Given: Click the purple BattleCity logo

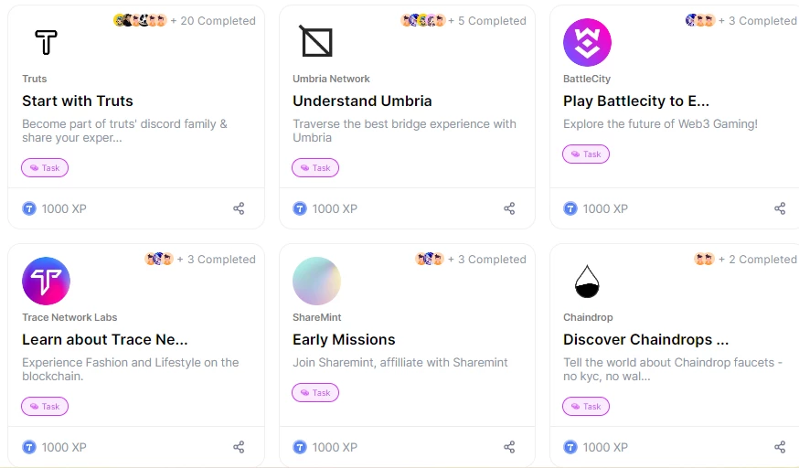Looking at the screenshot, I should [587, 42].
